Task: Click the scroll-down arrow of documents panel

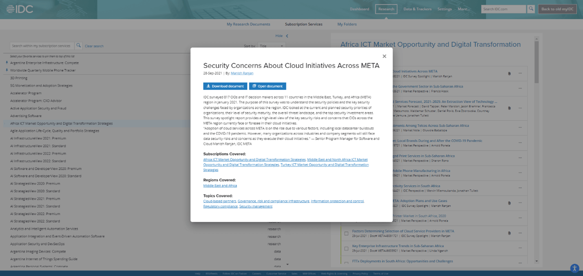Action: coord(537,261)
